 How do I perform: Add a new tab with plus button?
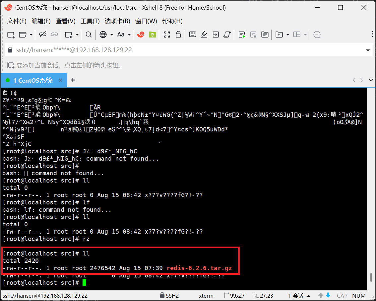[73, 80]
